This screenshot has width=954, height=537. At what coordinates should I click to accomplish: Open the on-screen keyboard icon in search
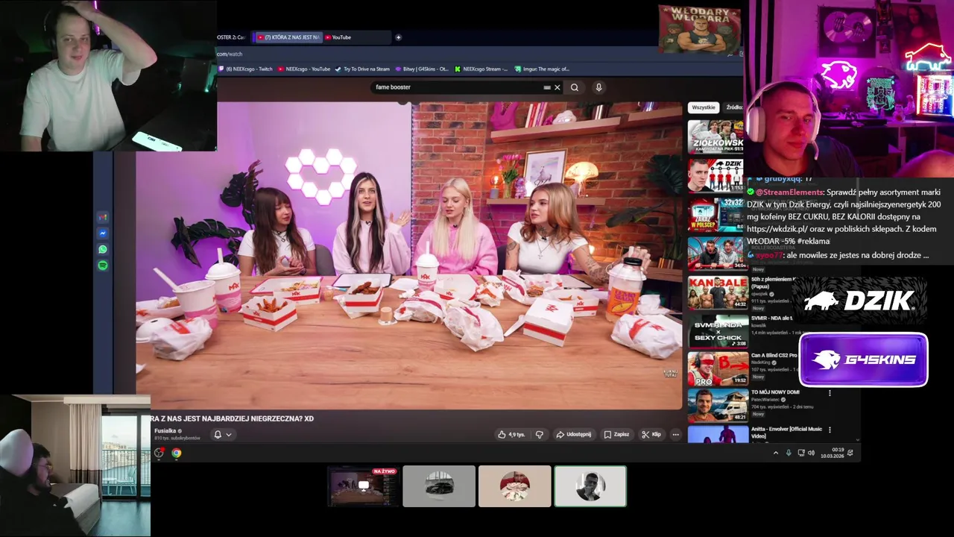[x=547, y=87]
